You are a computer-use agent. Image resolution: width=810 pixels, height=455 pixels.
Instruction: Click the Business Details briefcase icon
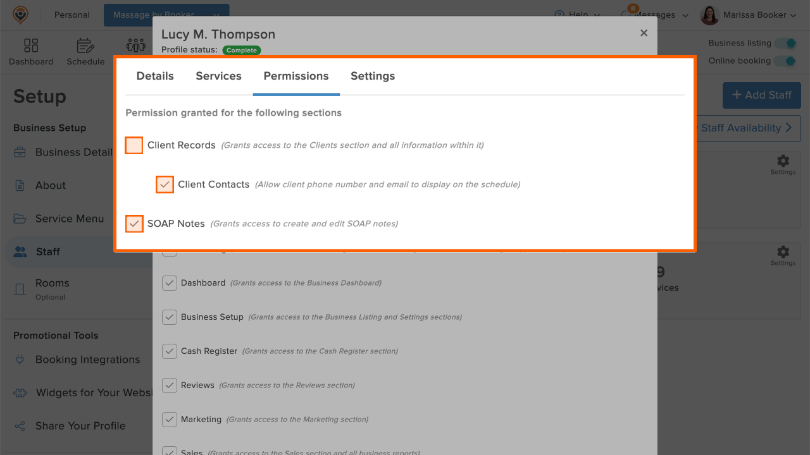coord(20,152)
